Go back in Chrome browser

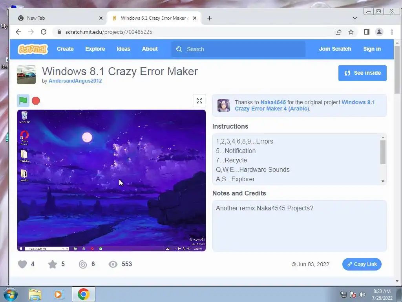18,32
